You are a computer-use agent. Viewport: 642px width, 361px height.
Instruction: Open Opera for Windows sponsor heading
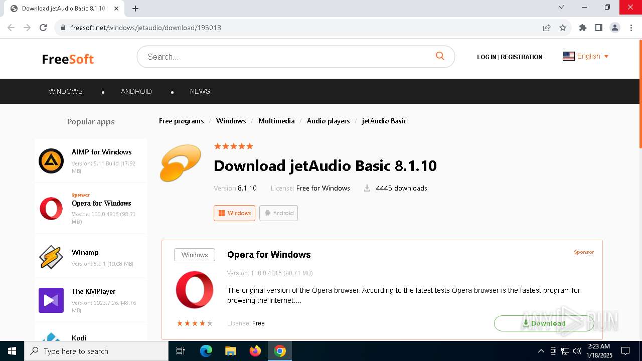pyautogui.click(x=269, y=255)
